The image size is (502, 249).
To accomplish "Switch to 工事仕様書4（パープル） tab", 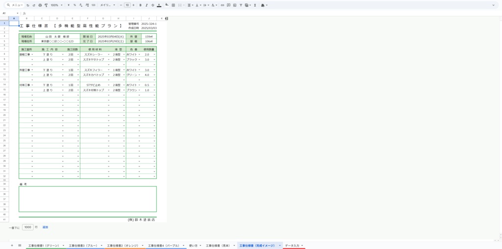I will (x=164, y=246).
